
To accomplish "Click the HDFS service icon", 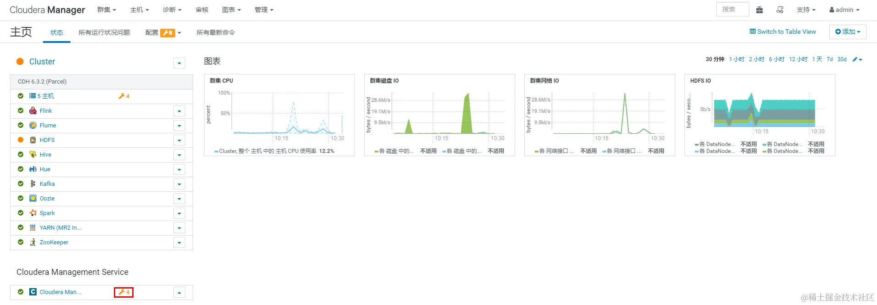I will click(33, 140).
